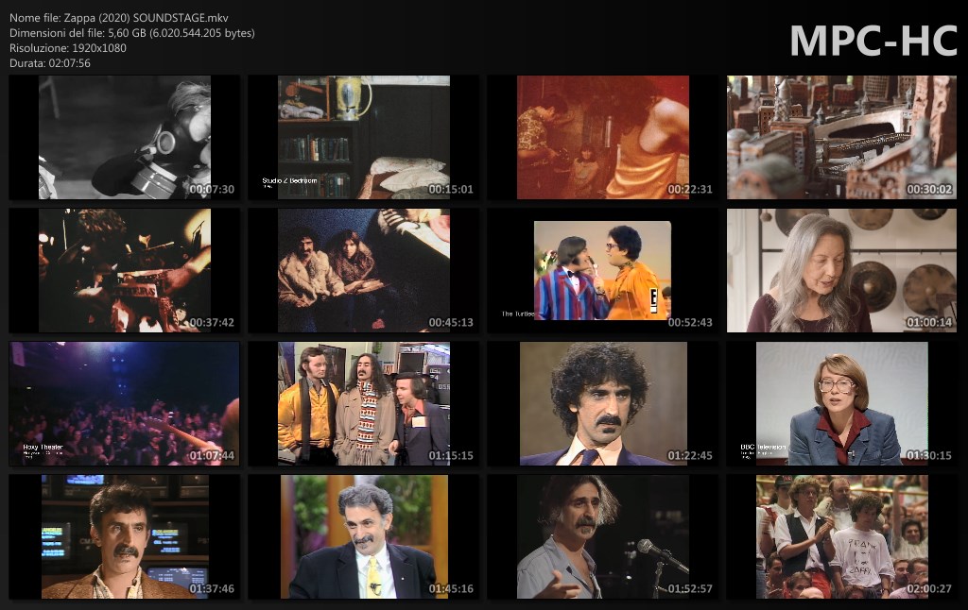
Task: Open the control room thumbnail at 01:37:46
Action: pos(125,537)
